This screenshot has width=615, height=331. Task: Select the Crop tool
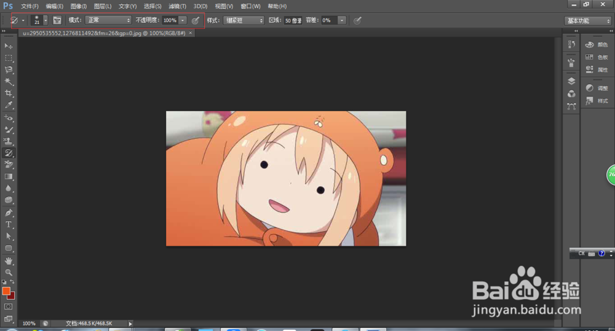tap(8, 93)
